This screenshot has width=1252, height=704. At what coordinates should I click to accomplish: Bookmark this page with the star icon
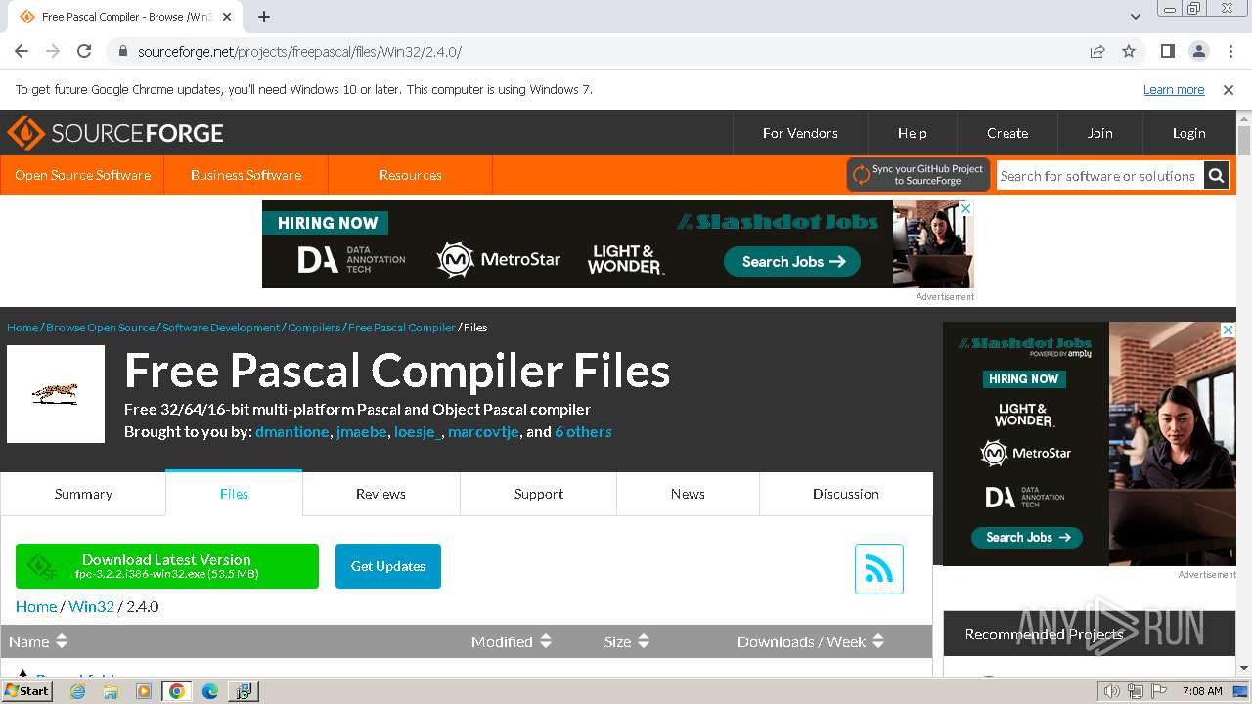pos(1129,51)
